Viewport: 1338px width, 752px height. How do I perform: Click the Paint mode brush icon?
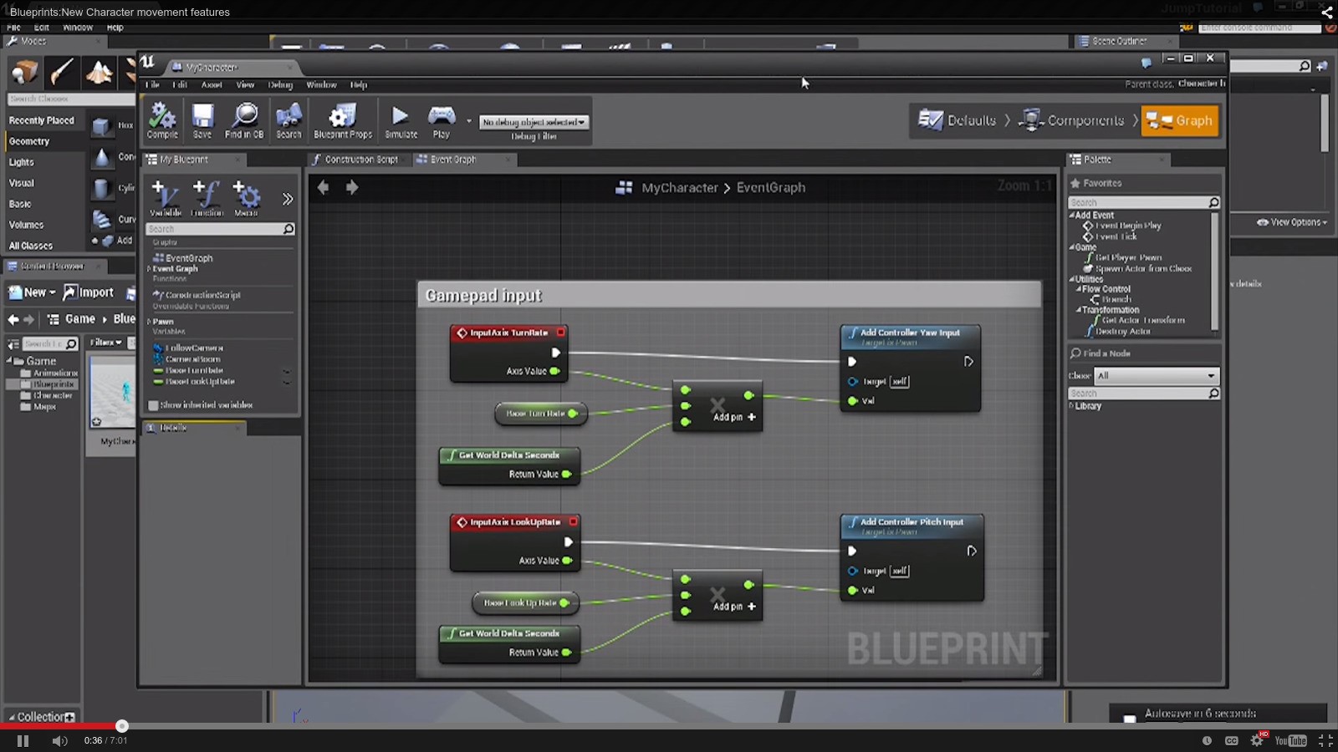pos(61,72)
